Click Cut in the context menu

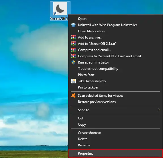pos(115,118)
